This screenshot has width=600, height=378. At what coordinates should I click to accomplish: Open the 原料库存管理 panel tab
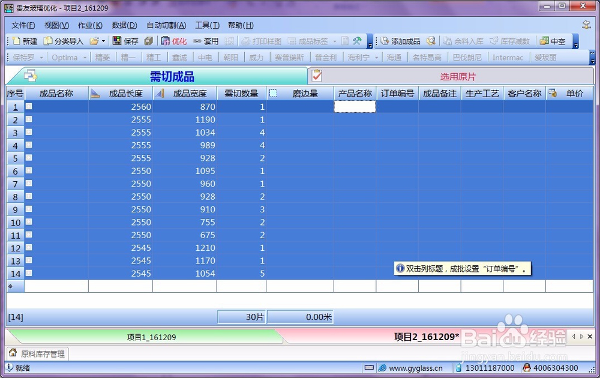click(37, 353)
